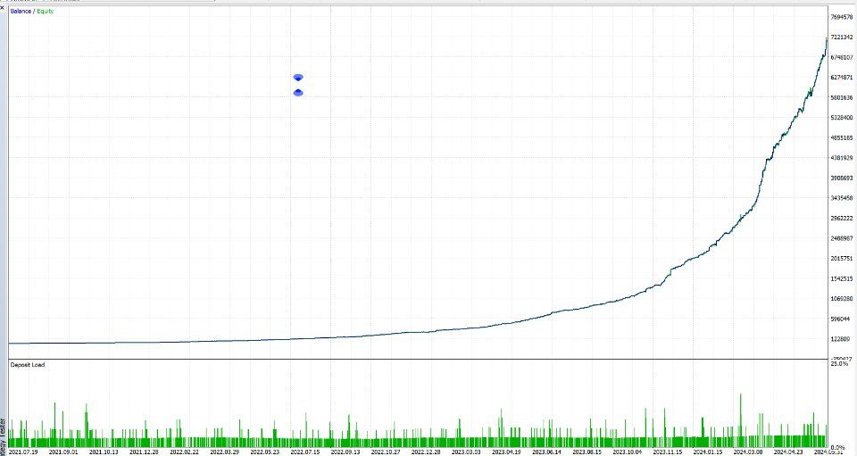This screenshot has height=456, width=857.
Task: Select the 122809 axis value
Action: [840, 339]
